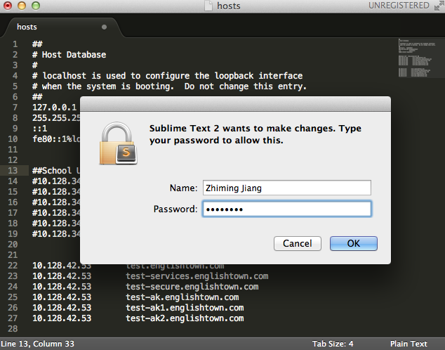The height and width of the screenshot is (350, 445).
Task: Click the UNREGISTERED label in title bar
Action: pos(399,6)
